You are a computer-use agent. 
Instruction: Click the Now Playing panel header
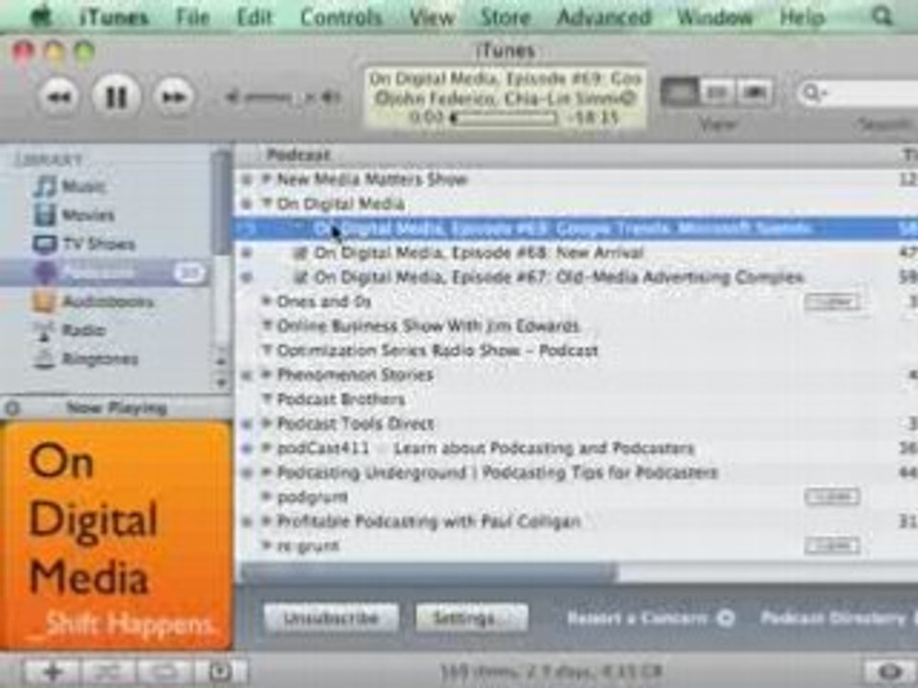pos(116,408)
